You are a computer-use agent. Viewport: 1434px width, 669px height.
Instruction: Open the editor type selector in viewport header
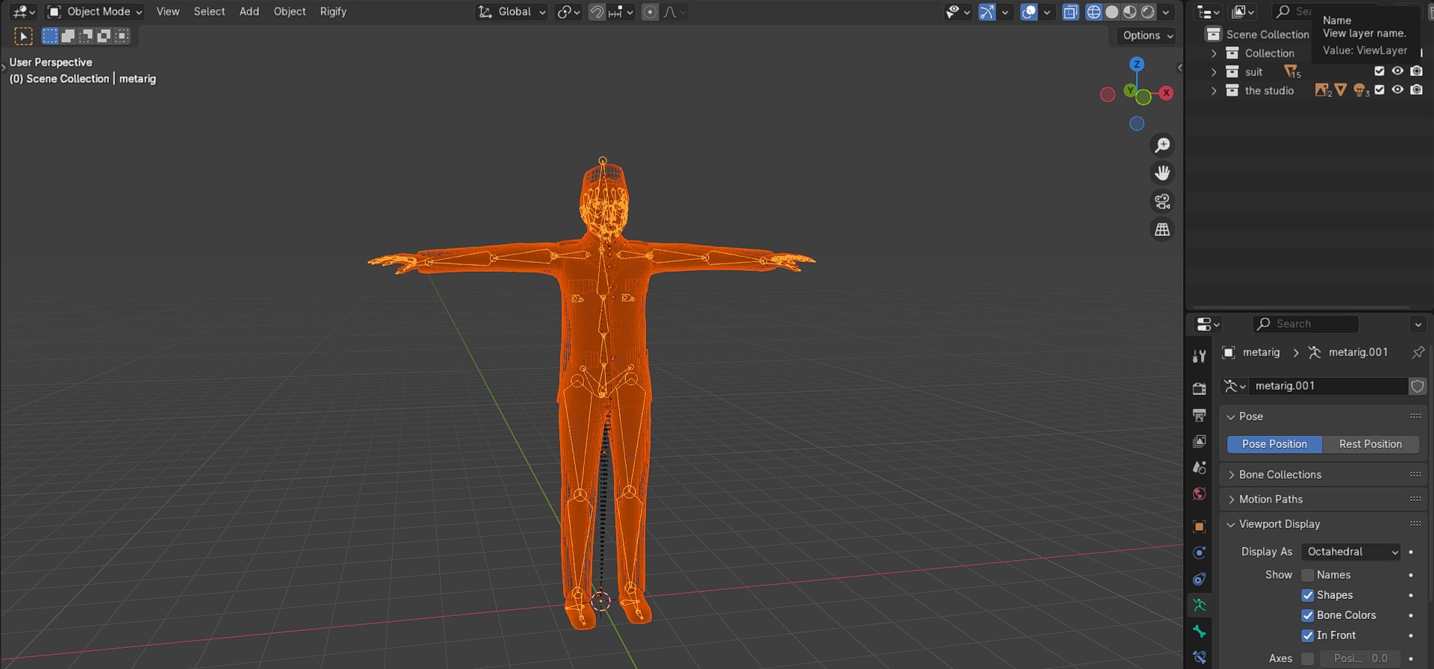coord(23,11)
